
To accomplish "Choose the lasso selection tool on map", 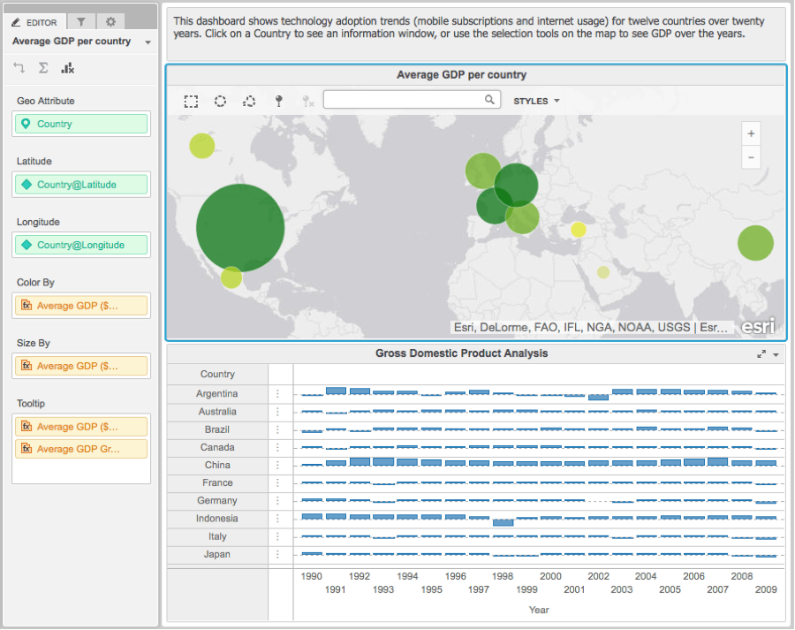I will 249,102.
